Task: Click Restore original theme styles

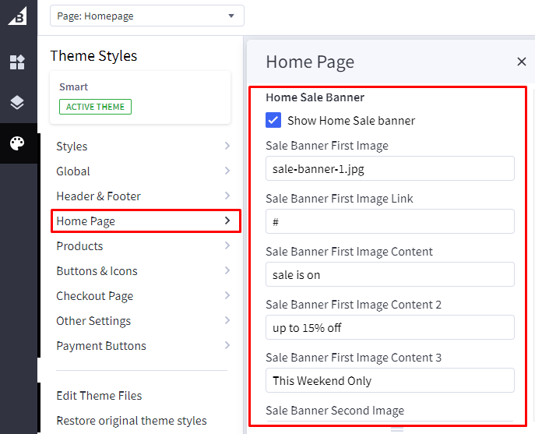Action: point(132,421)
